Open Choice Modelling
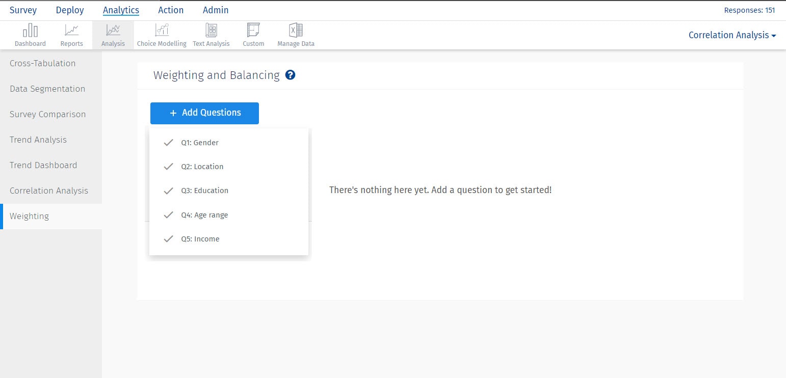Viewport: 786px width, 378px height. (x=161, y=34)
